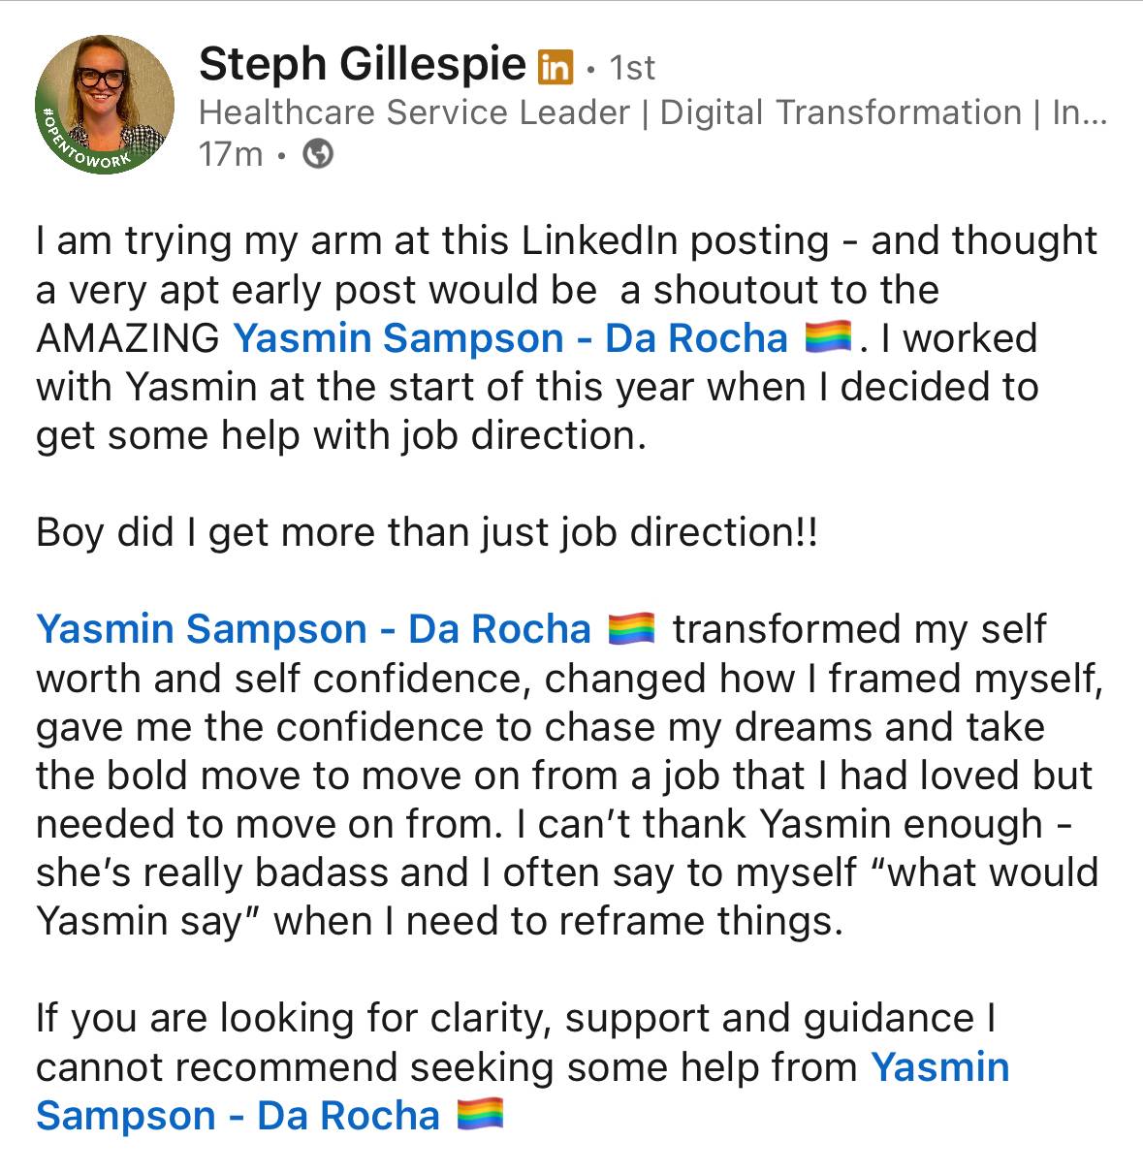Image resolution: width=1143 pixels, height=1173 pixels.
Task: Click the 'Healthcare Service Leader' headline text
Action: (x=414, y=112)
